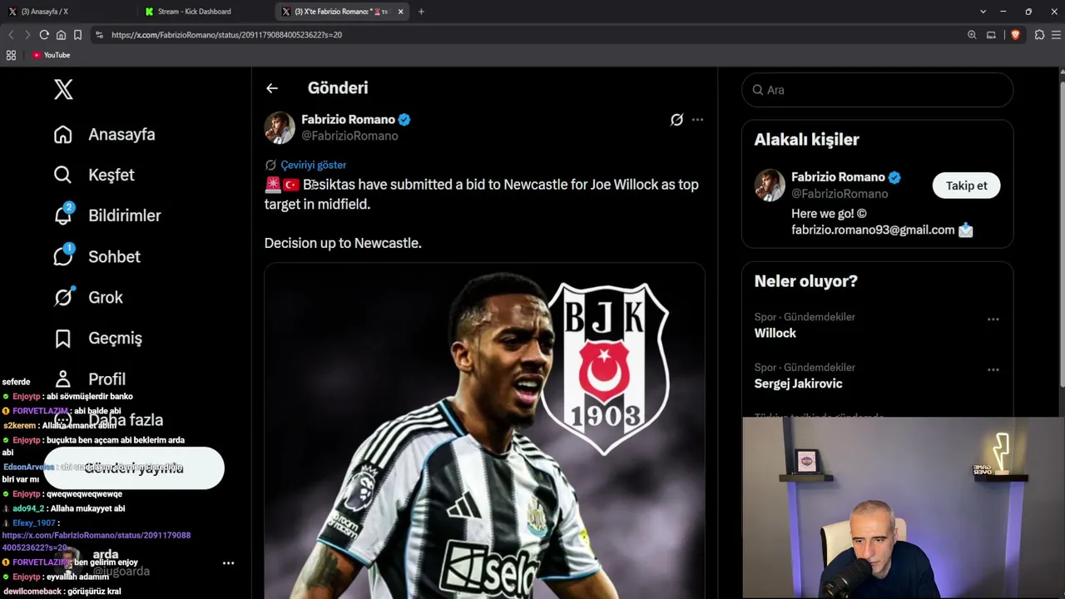Open Keşfet search page
This screenshot has height=599, width=1065.
click(x=94, y=175)
